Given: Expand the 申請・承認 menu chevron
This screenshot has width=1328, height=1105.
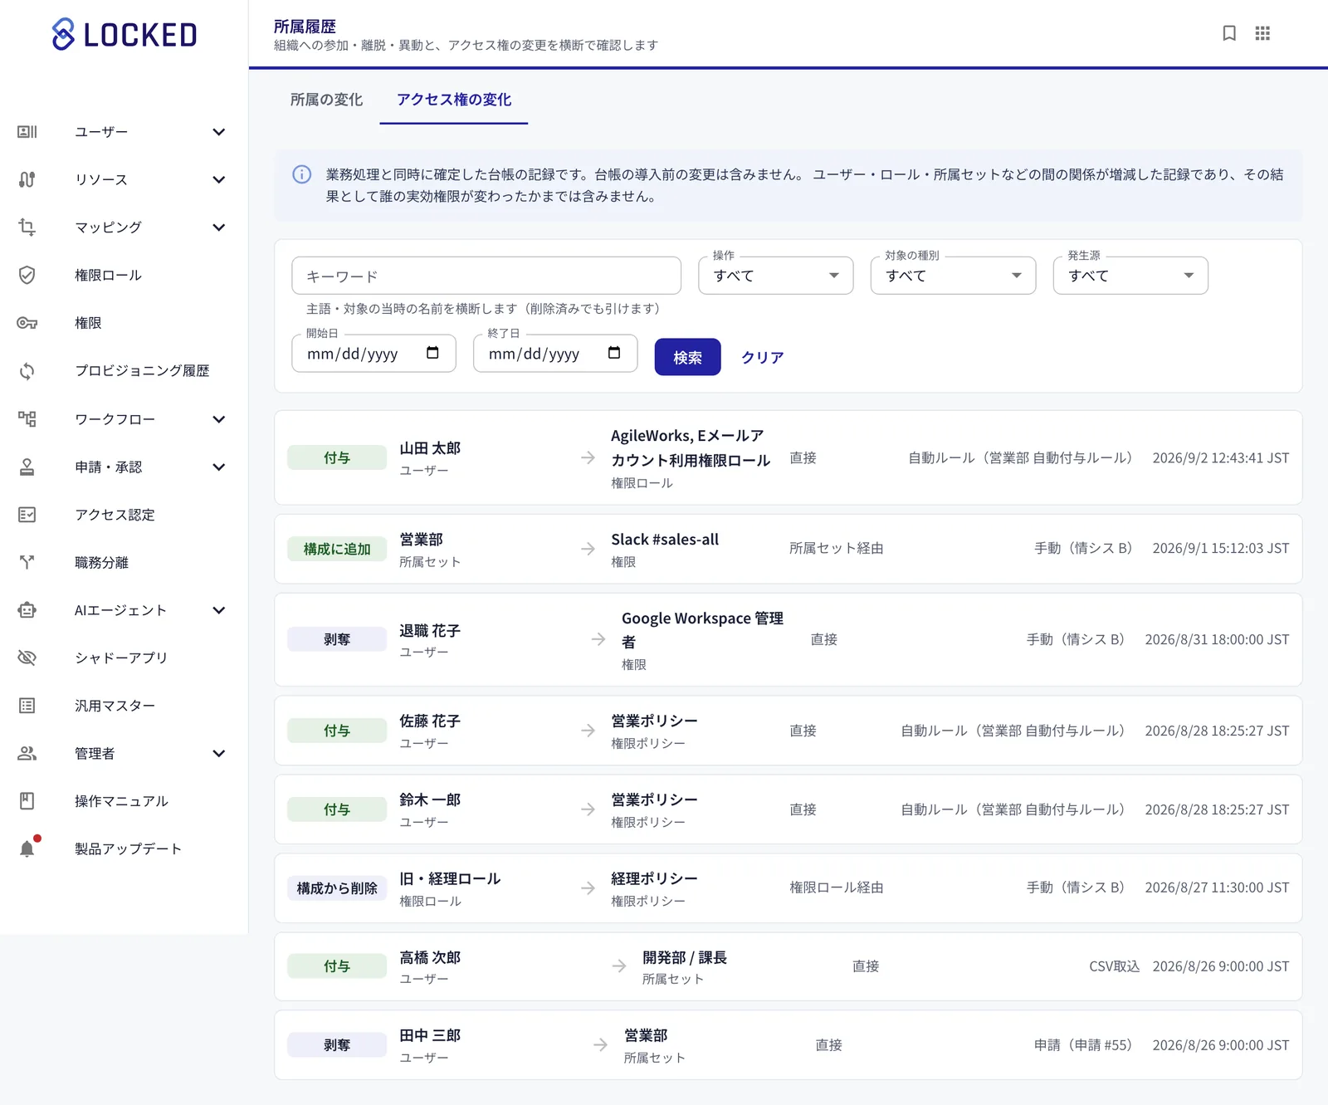Looking at the screenshot, I should click(x=219, y=467).
